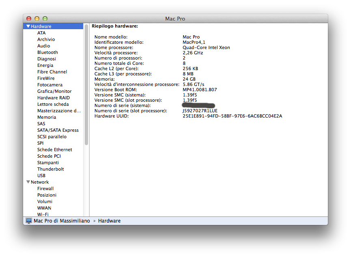This screenshot has width=351, height=257.
Task: Click the Mac Pro computer icon in path bar
Action: (29, 221)
